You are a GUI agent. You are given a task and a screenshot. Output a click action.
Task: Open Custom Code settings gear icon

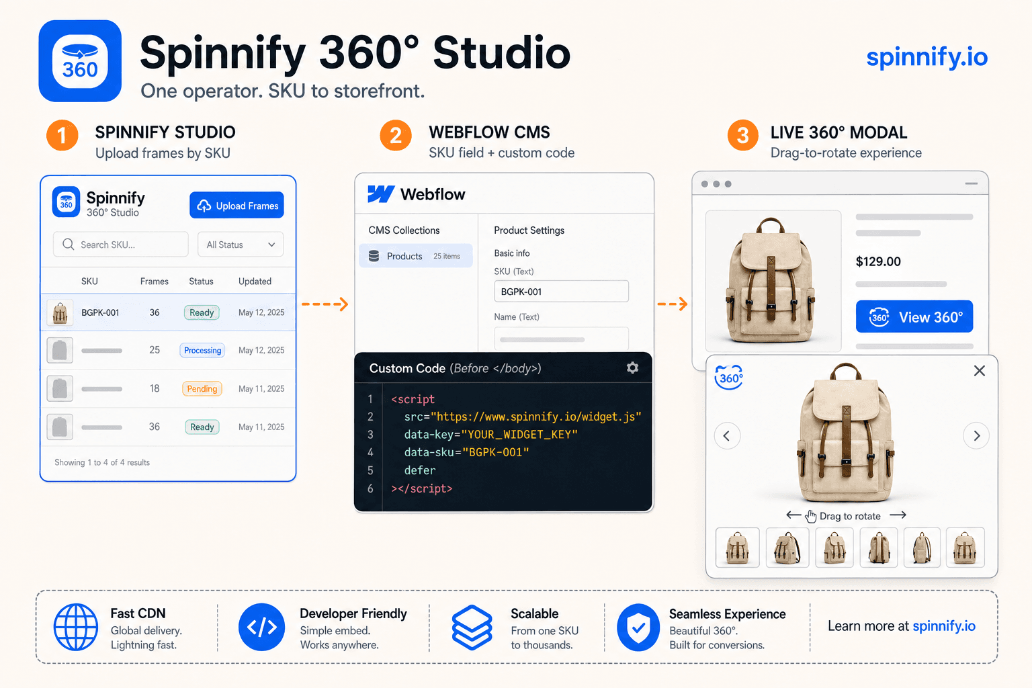[x=632, y=368]
